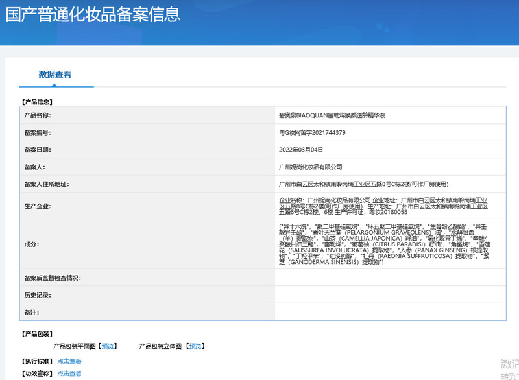This screenshot has width=519, height=380.
Task: Click the 产品包装平面图 label
Action: pyautogui.click(x=75, y=346)
